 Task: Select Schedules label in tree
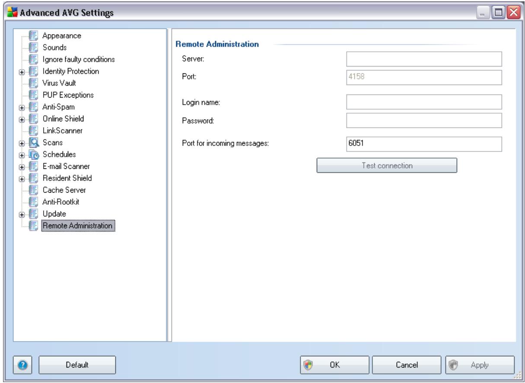[58, 154]
